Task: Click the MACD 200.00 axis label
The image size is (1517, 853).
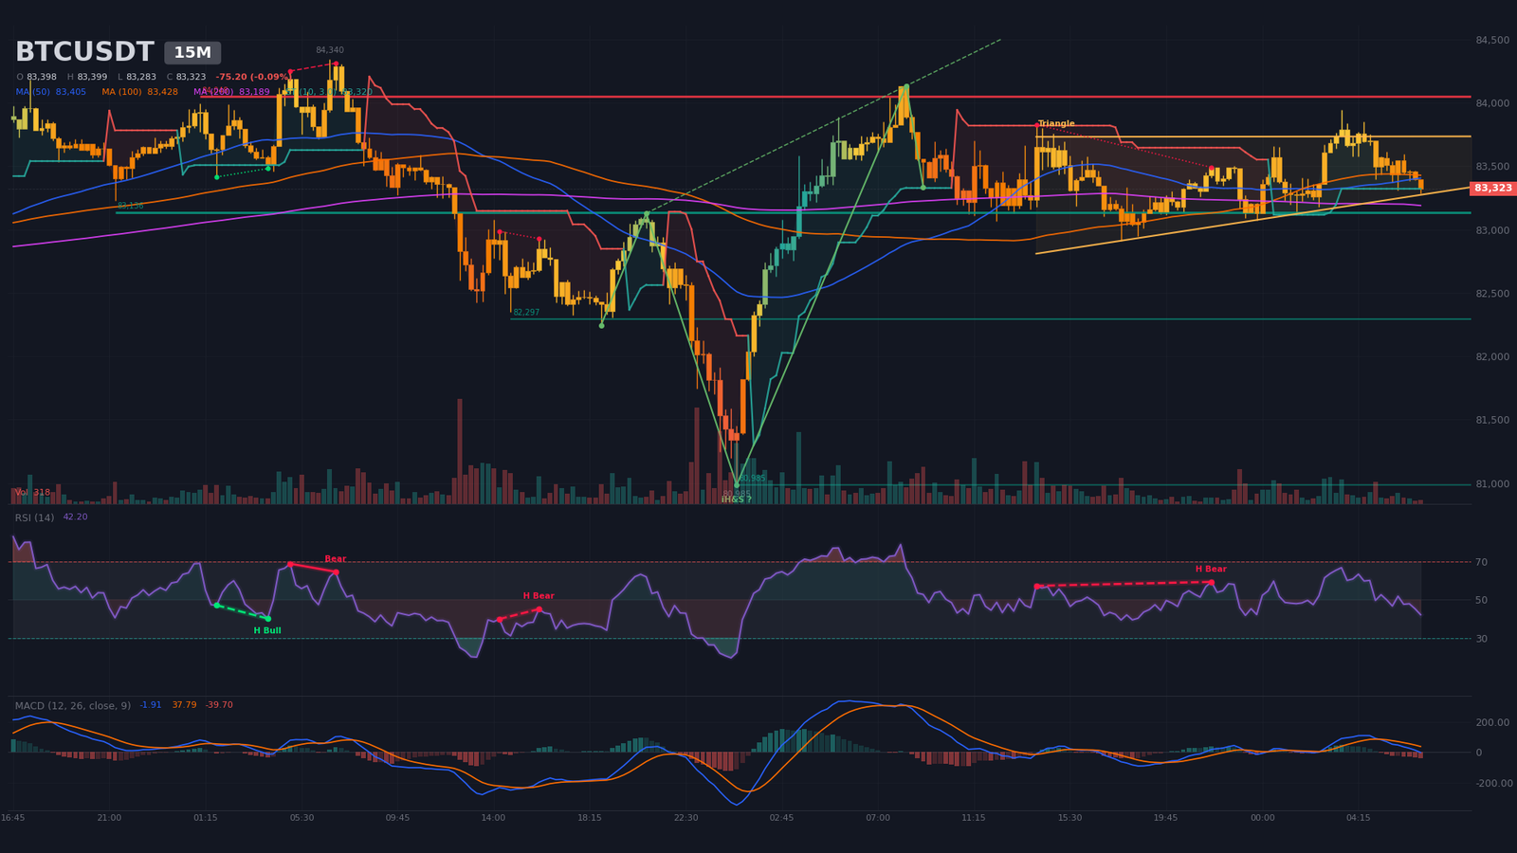Action: 1492,722
